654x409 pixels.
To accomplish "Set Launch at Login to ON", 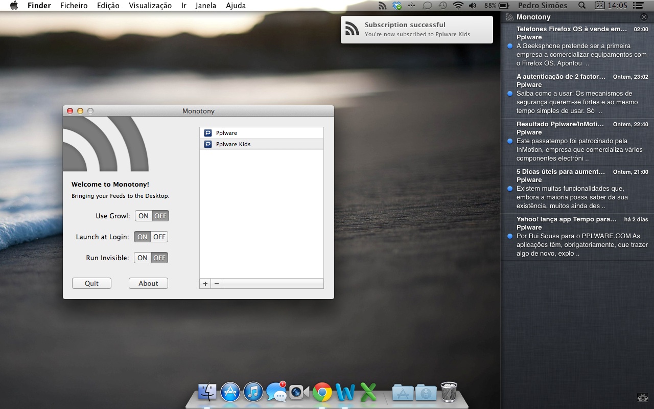I will click(143, 237).
